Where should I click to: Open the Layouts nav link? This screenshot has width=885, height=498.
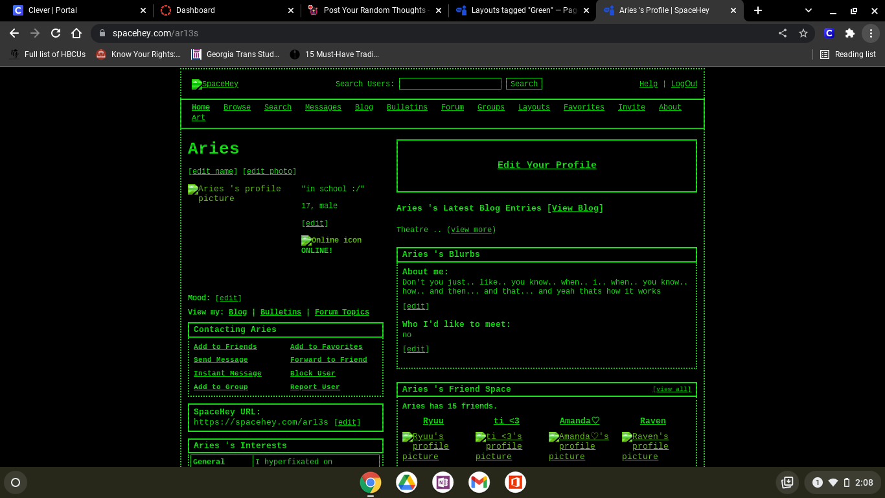(x=534, y=108)
